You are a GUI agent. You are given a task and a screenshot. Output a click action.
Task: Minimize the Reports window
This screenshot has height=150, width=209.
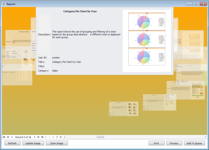pyautogui.click(x=189, y=4)
